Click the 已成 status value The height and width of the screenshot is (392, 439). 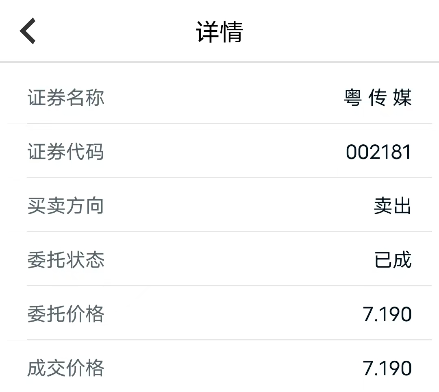coord(393,259)
